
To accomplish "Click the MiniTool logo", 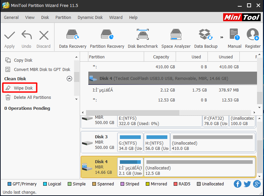I will (x=242, y=17).
